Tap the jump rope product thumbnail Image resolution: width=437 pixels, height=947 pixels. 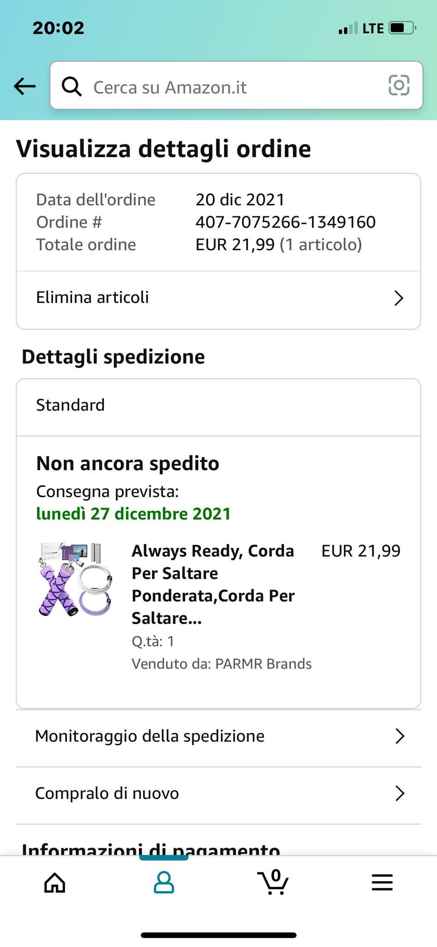click(75, 579)
